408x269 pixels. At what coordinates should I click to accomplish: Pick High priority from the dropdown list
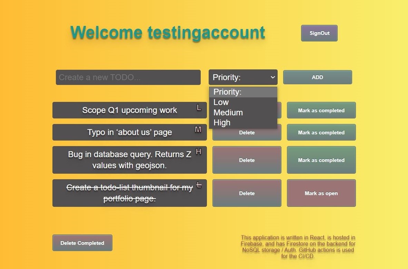click(222, 123)
